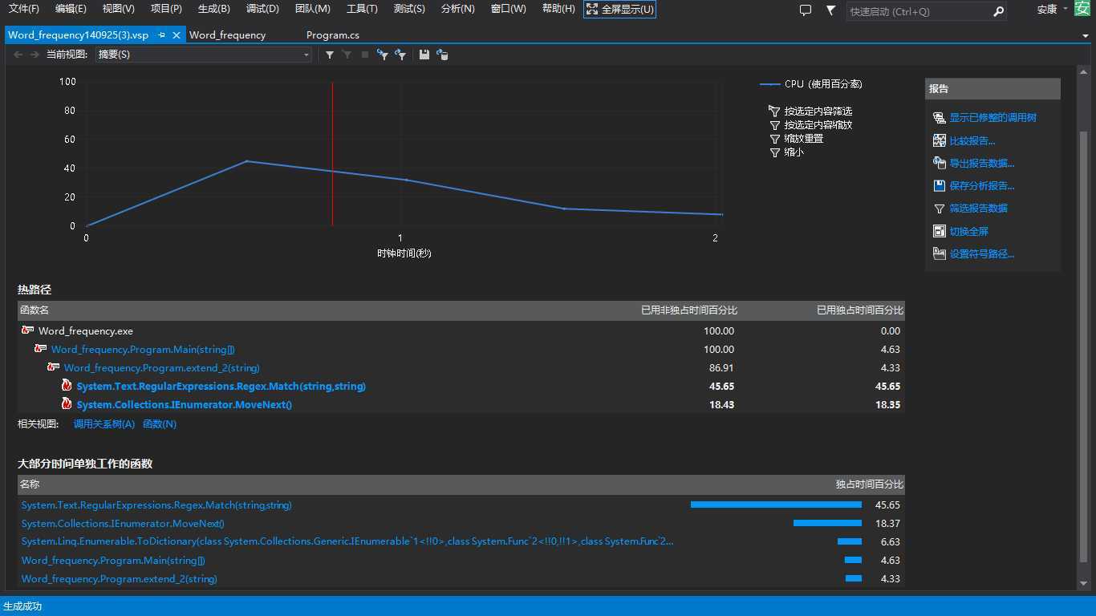Click the 已用非独占时间百分比 column header

pyautogui.click(x=689, y=310)
